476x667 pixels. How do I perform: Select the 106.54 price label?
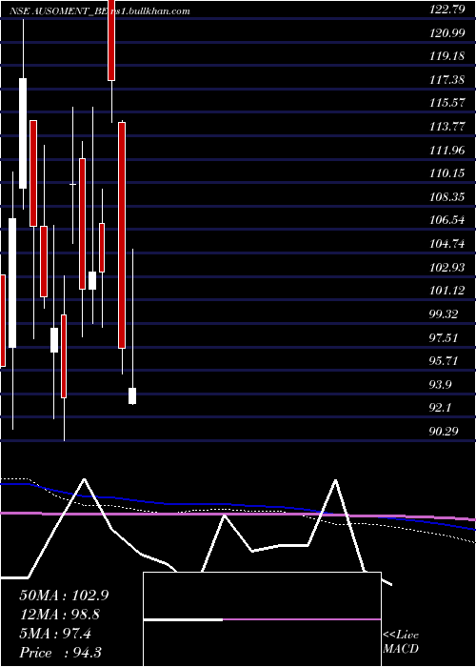[446, 220]
